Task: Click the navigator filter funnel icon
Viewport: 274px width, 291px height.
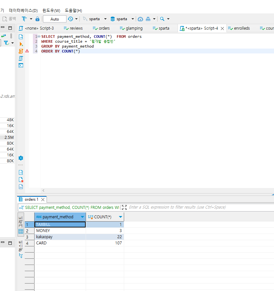Action: click(6, 43)
